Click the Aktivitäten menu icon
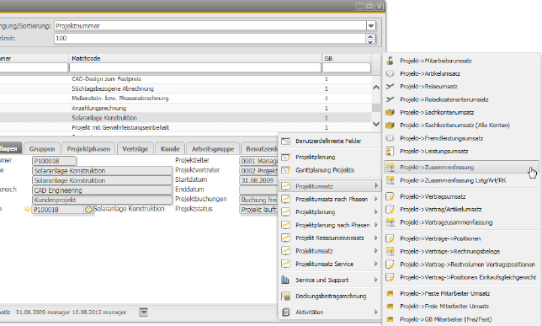The width and height of the screenshot is (542, 326). [x=285, y=313]
